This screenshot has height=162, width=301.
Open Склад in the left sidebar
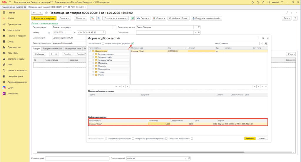point(10,42)
